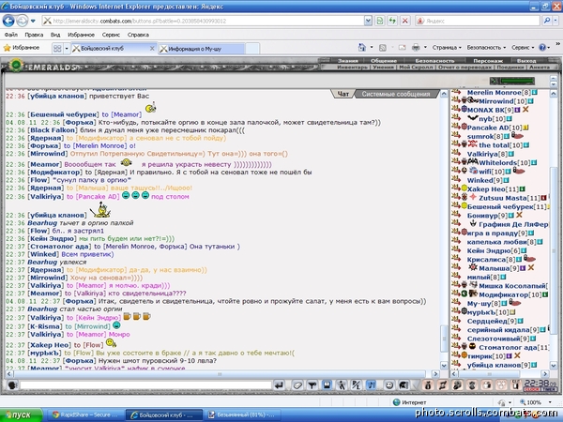The height and width of the screenshot is (422, 563).
Task: Click the chat vertical scrollbar thumb
Action: click(444, 338)
